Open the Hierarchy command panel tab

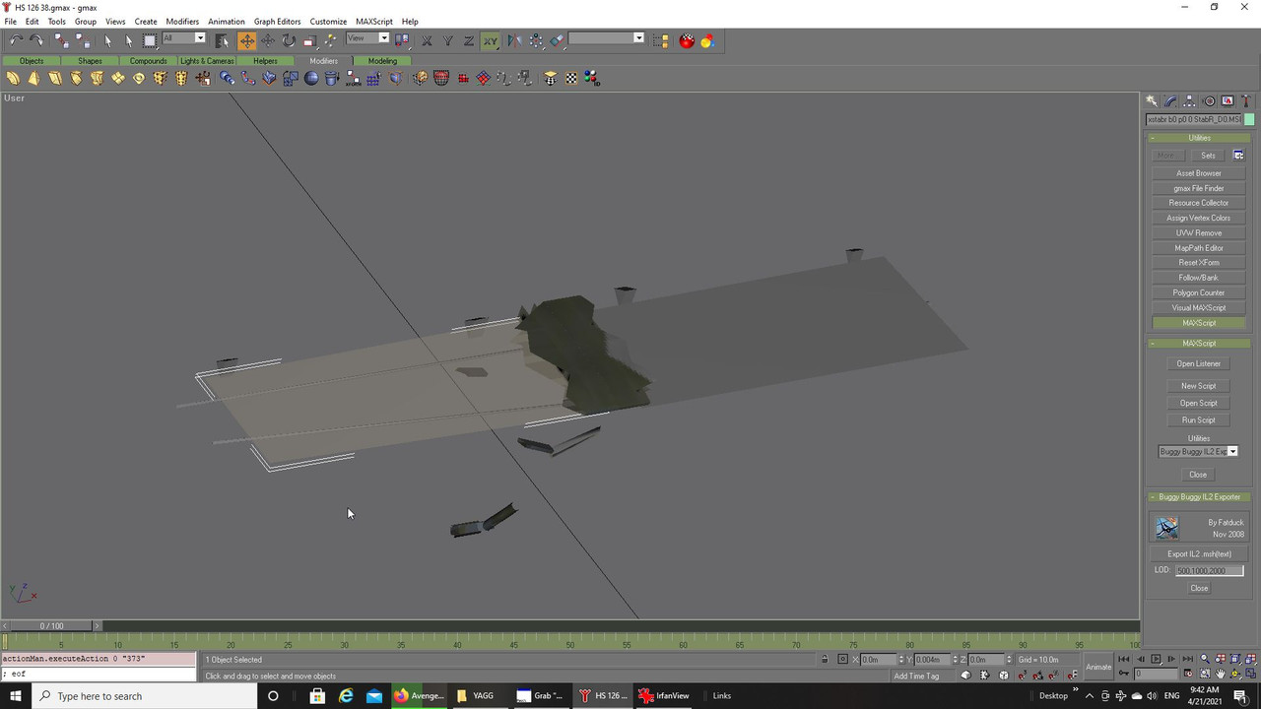(1190, 100)
